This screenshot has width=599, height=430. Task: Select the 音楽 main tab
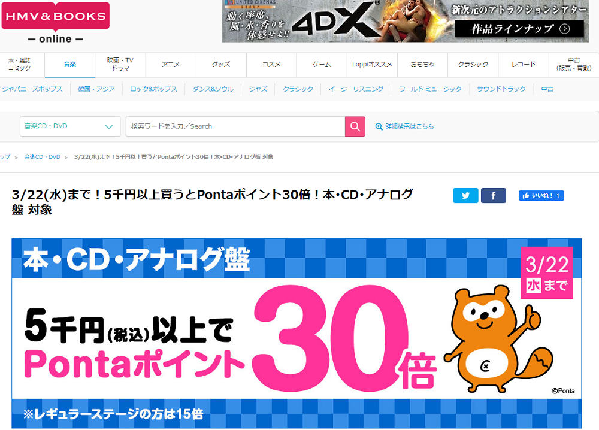pos(70,65)
